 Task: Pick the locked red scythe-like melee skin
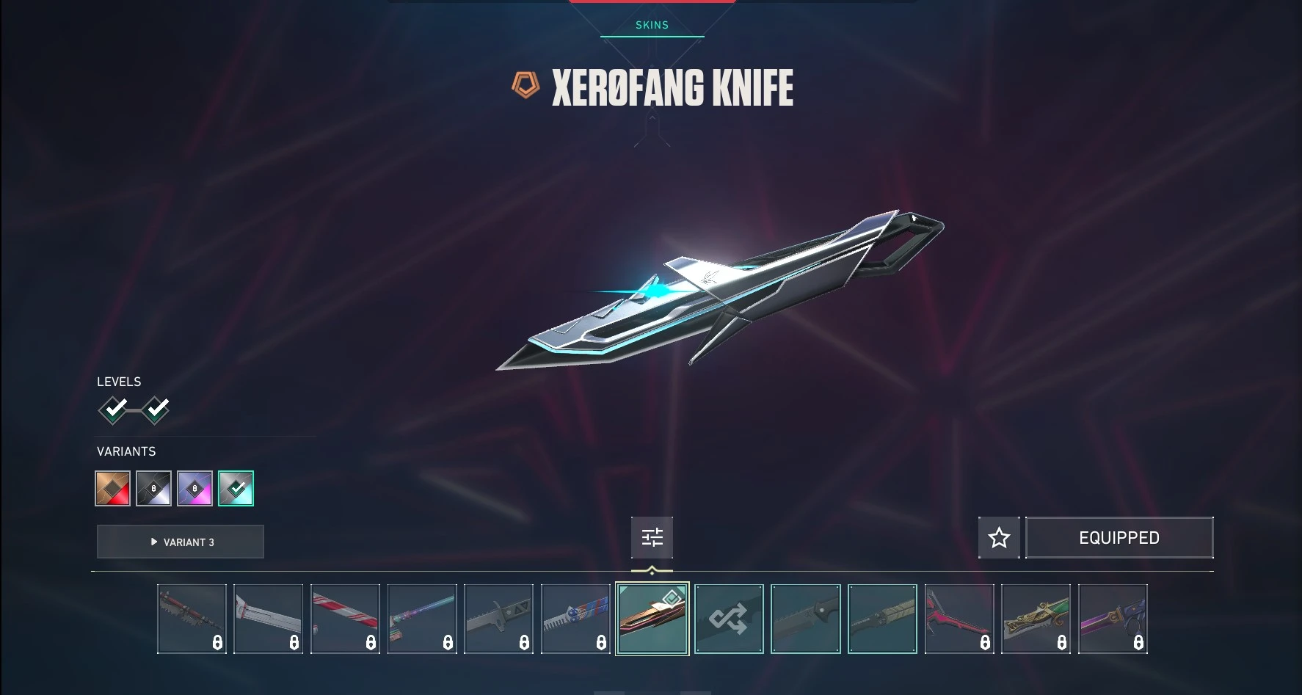click(x=959, y=619)
